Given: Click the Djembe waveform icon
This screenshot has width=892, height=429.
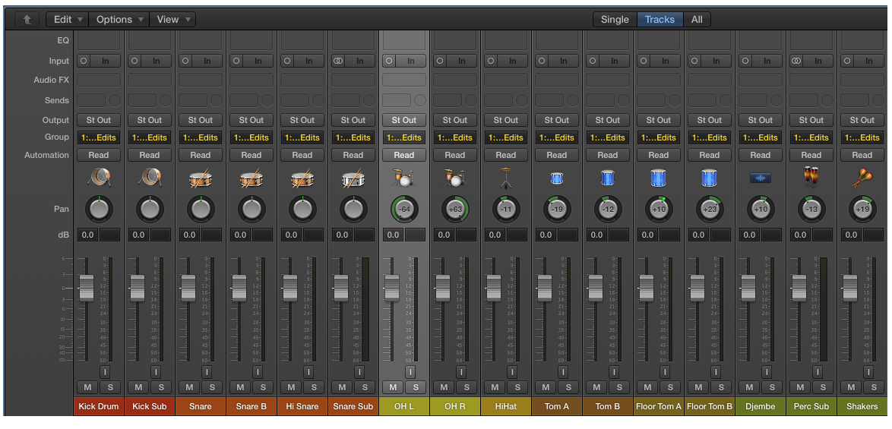Looking at the screenshot, I should click(760, 178).
